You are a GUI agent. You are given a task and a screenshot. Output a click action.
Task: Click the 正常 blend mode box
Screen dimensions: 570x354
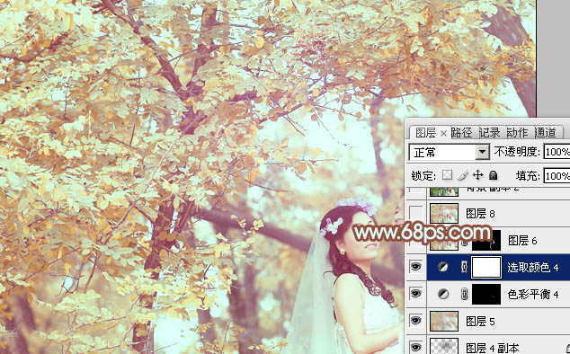tap(449, 152)
